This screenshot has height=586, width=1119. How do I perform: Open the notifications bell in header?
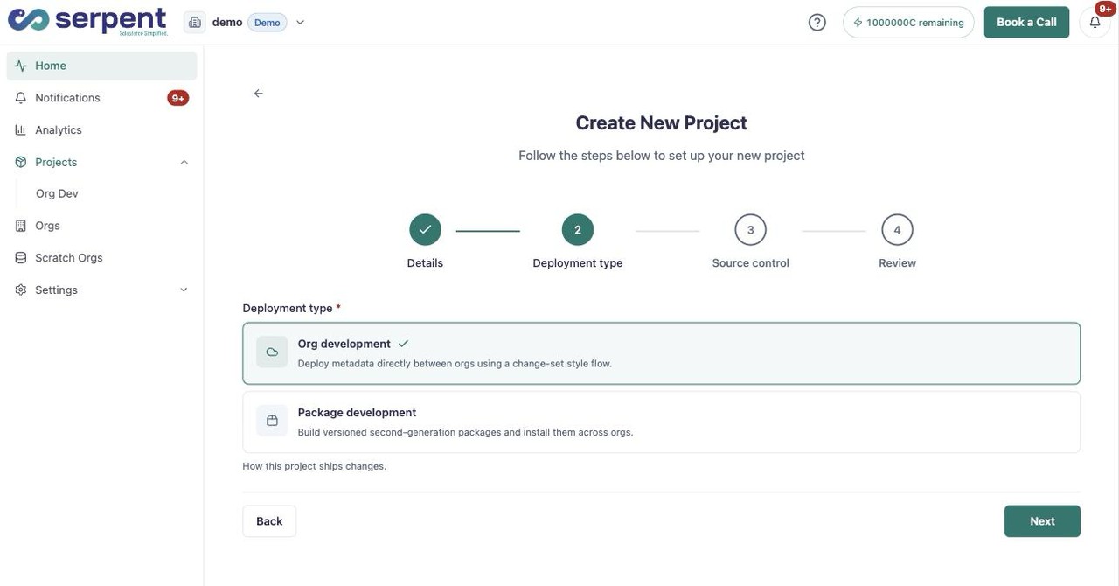[1095, 22]
